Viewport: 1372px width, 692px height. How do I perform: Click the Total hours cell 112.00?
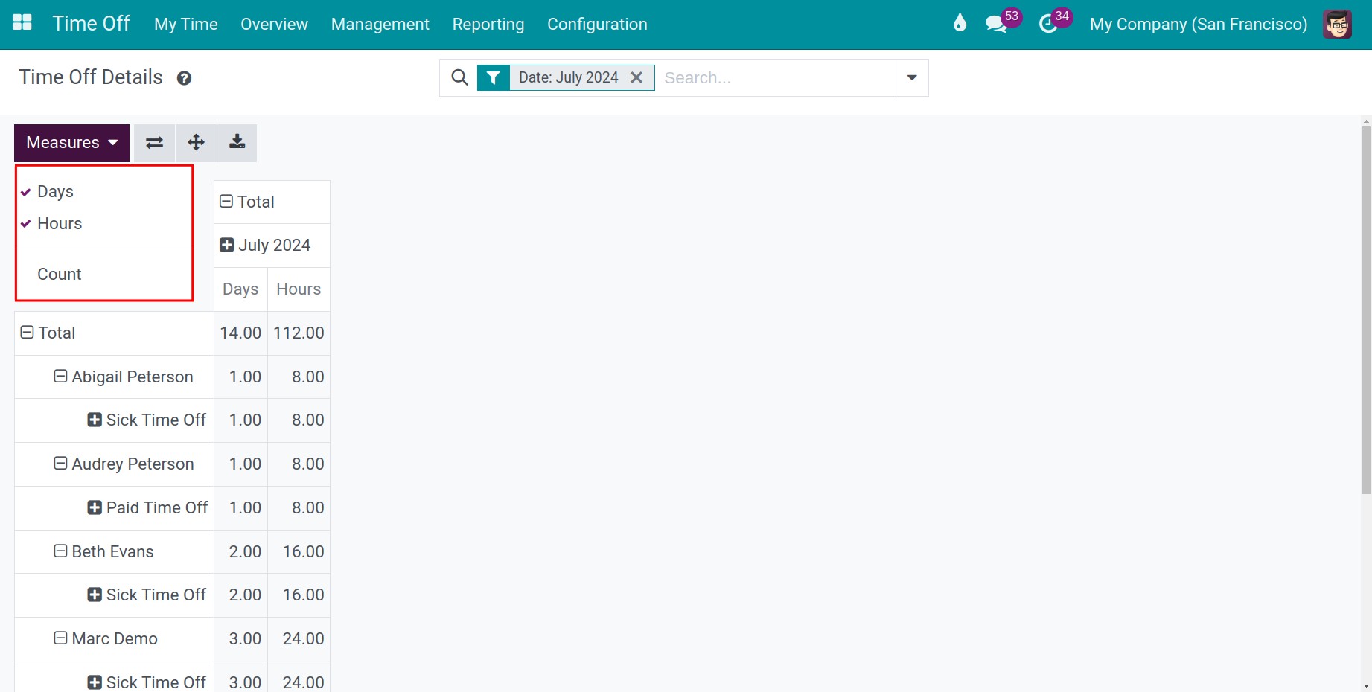pyautogui.click(x=299, y=333)
